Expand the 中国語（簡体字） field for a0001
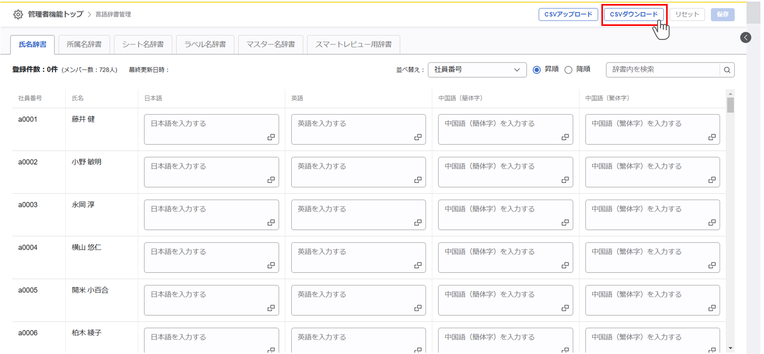The image size is (764, 354). coord(565,137)
